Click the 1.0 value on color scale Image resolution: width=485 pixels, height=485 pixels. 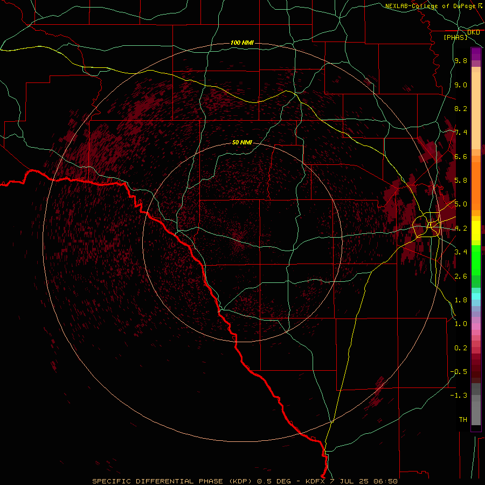point(461,324)
